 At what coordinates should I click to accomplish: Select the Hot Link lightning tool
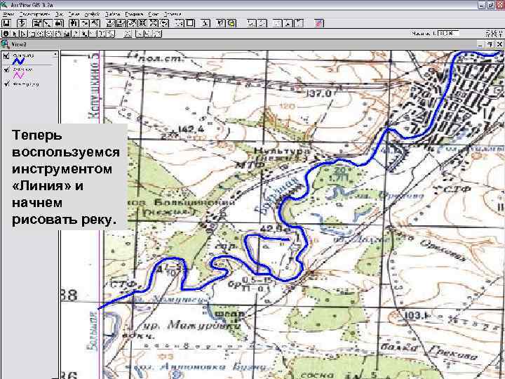coord(76,34)
